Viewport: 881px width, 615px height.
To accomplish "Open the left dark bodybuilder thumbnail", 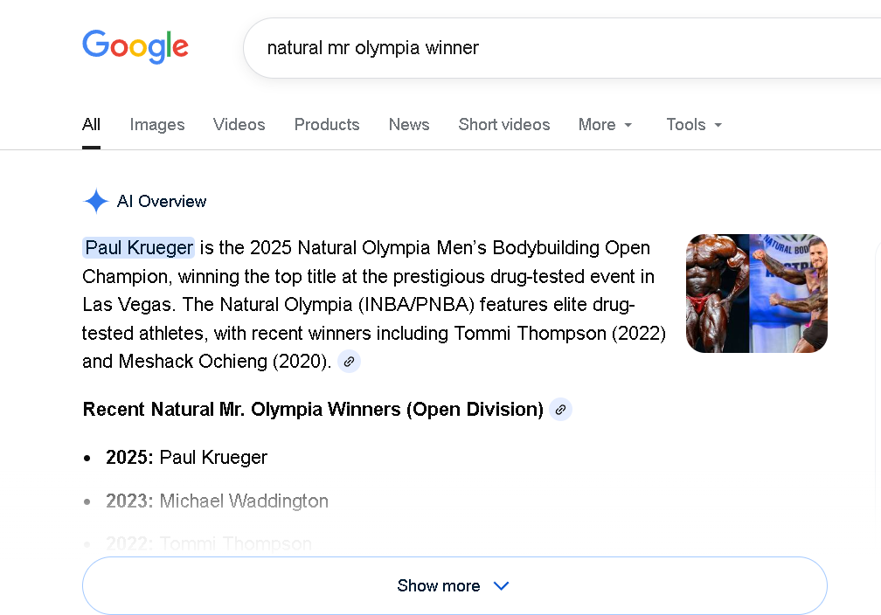I will click(718, 294).
